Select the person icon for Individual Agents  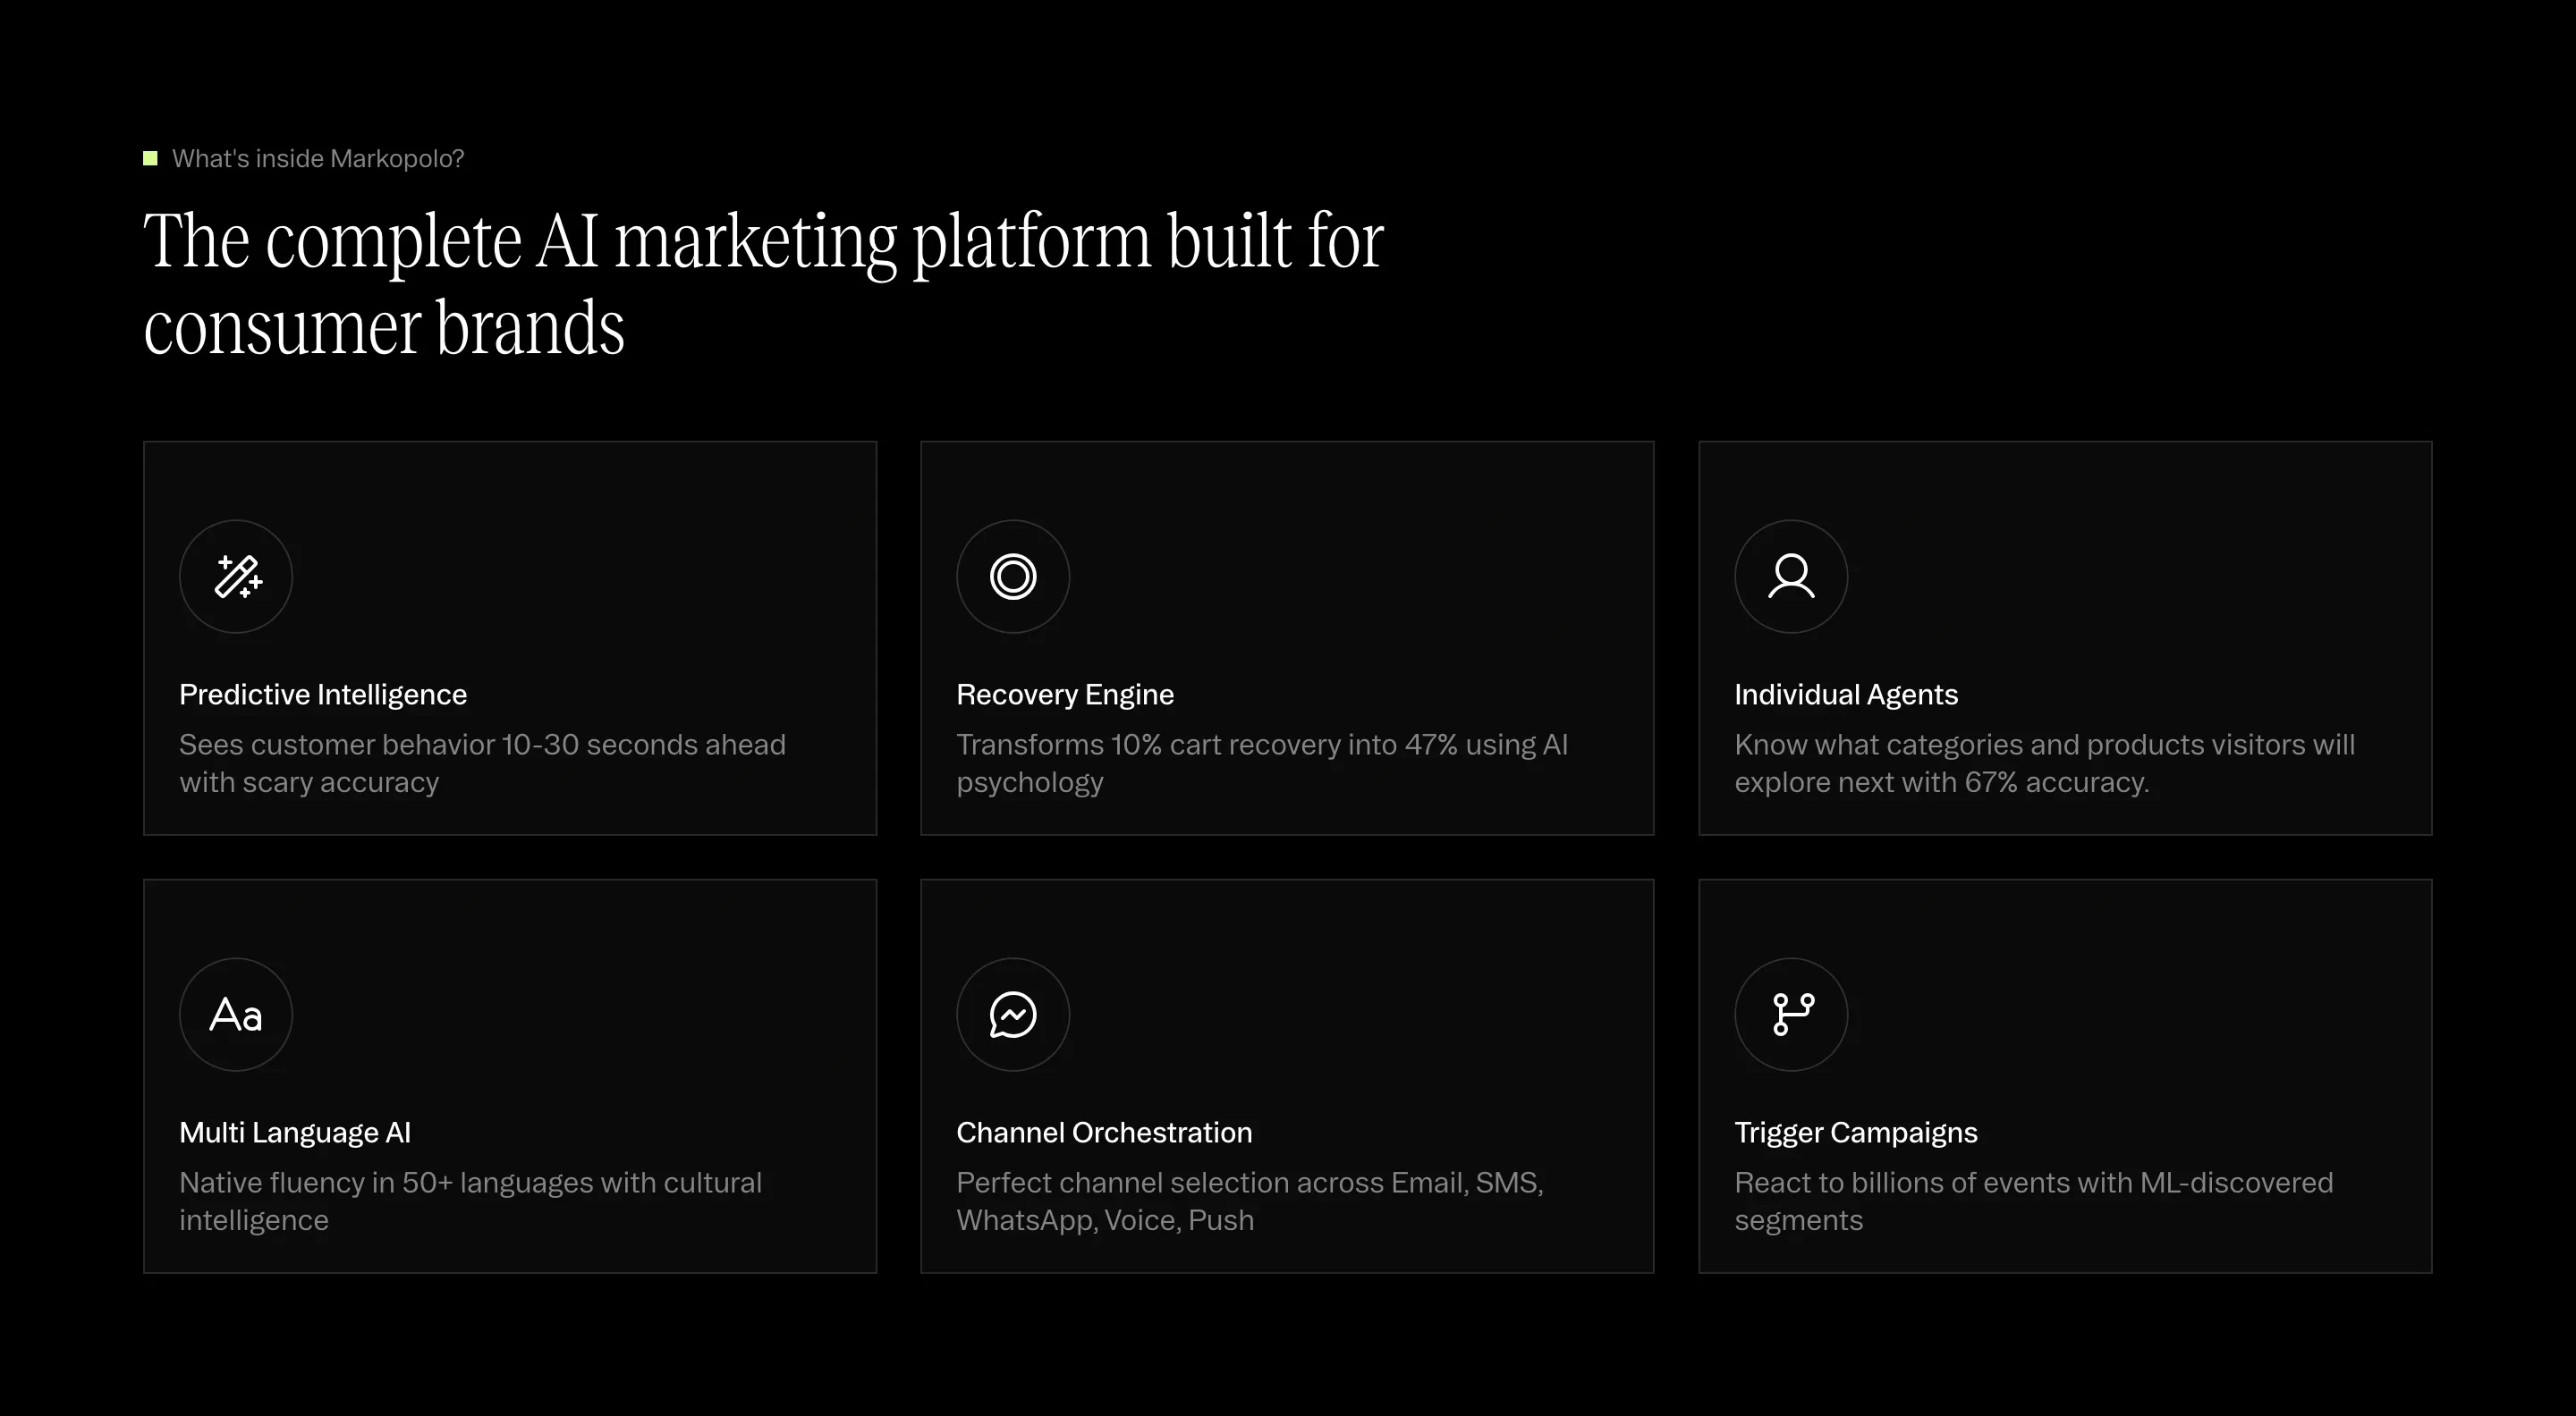pos(1790,577)
